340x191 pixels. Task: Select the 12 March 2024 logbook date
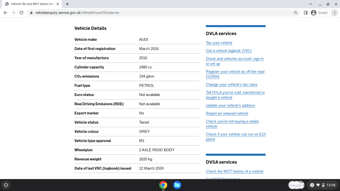[x=151, y=168]
